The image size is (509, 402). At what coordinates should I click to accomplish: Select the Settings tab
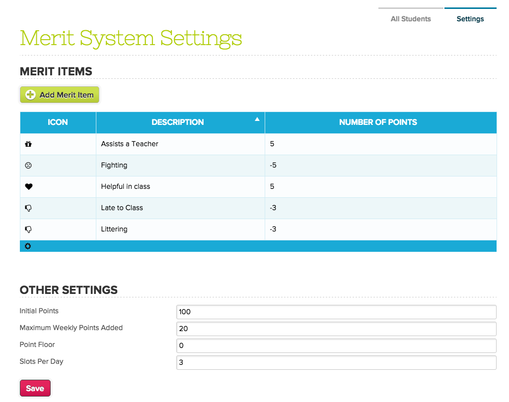(x=470, y=19)
